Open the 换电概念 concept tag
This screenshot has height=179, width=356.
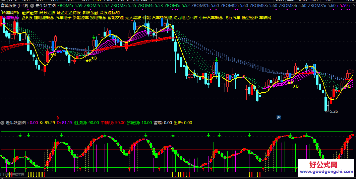(x=98, y=18)
